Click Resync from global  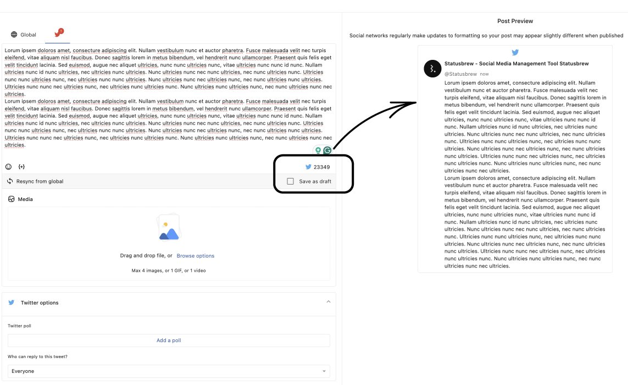point(40,181)
